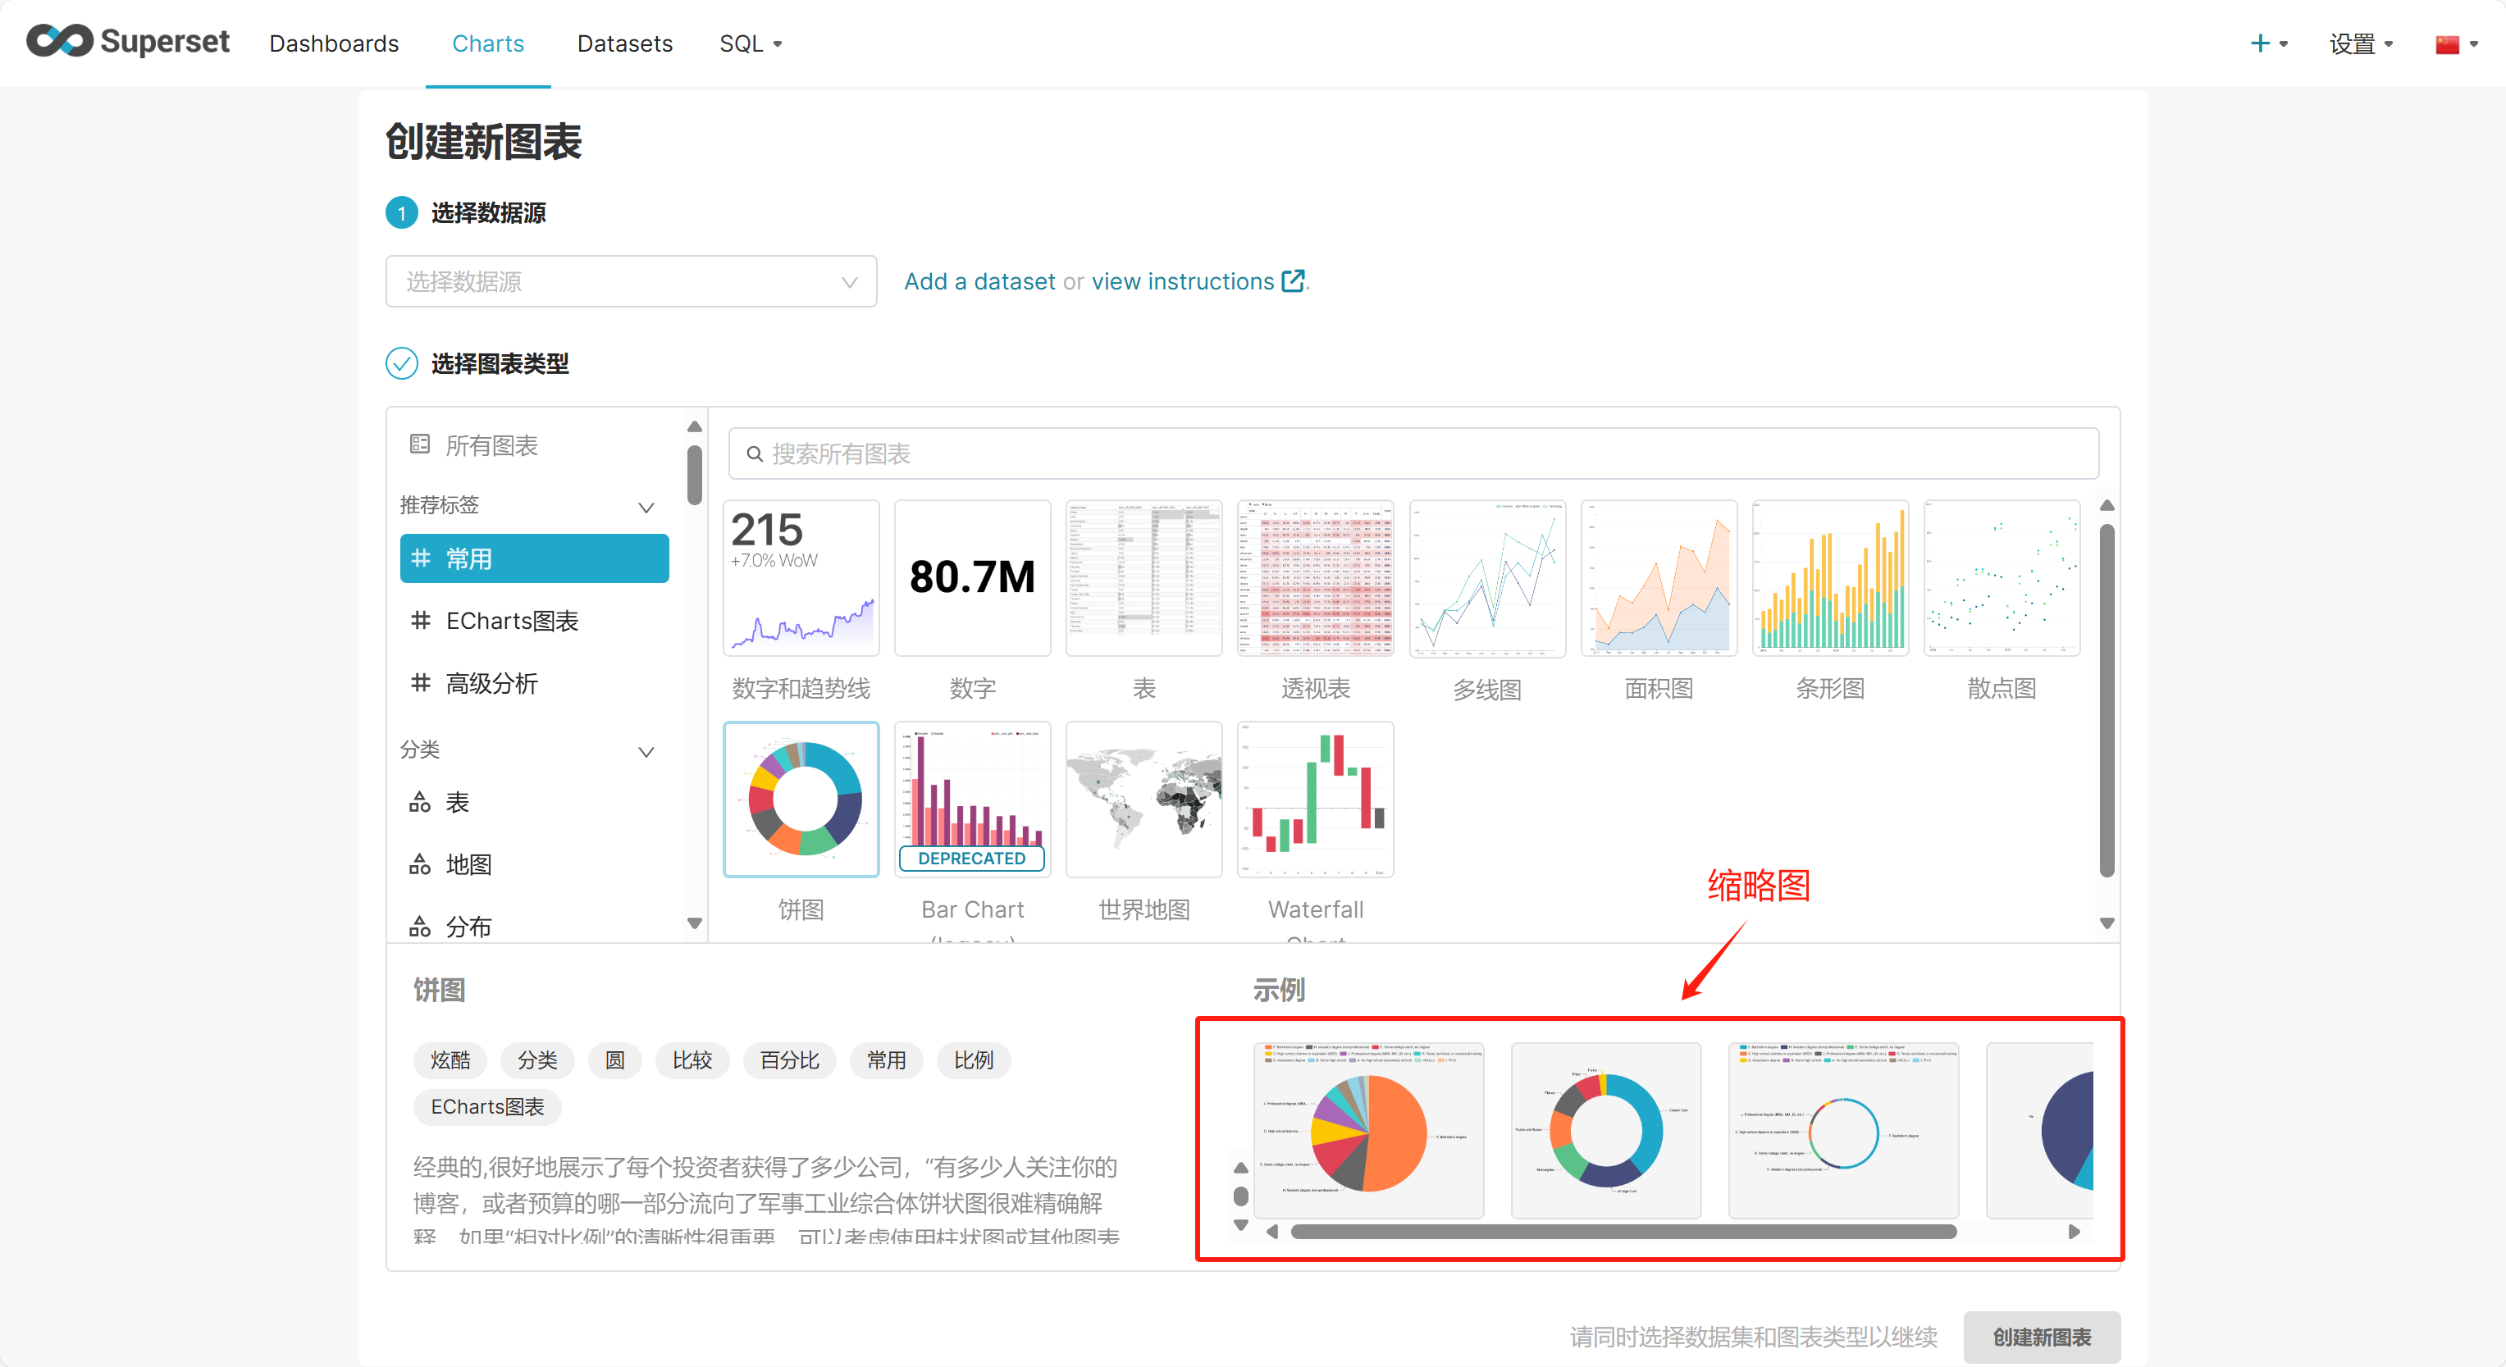The image size is (2506, 1367).
Task: Click the China flag language icon
Action: coord(2447,45)
